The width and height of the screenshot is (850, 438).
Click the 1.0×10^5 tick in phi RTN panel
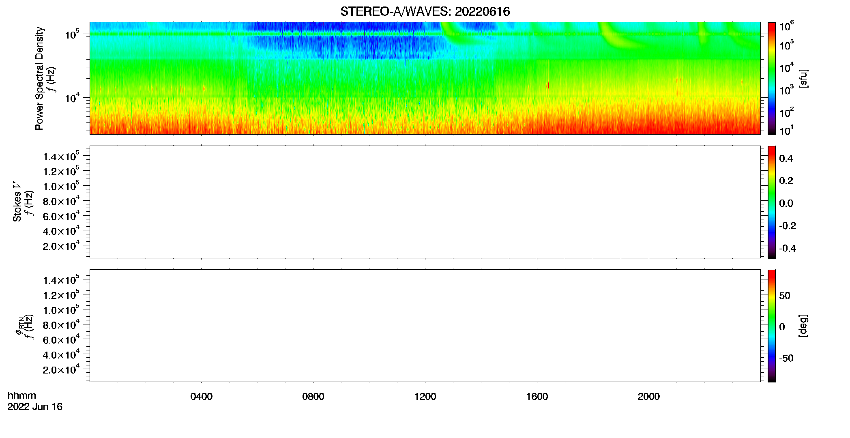(61, 310)
